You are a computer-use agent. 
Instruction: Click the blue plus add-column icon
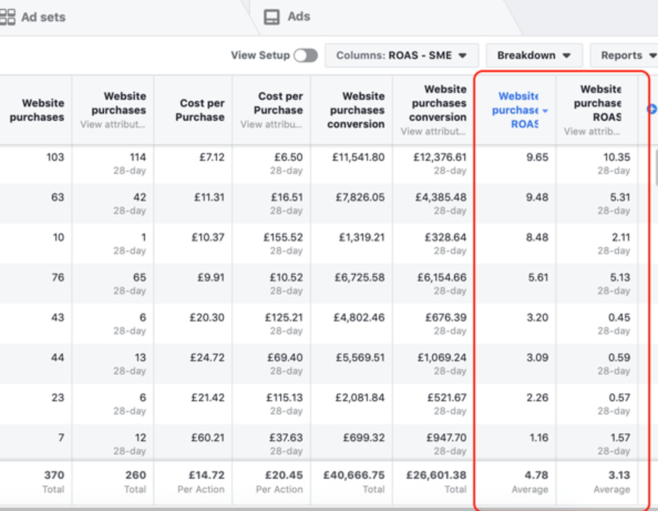tap(652, 109)
